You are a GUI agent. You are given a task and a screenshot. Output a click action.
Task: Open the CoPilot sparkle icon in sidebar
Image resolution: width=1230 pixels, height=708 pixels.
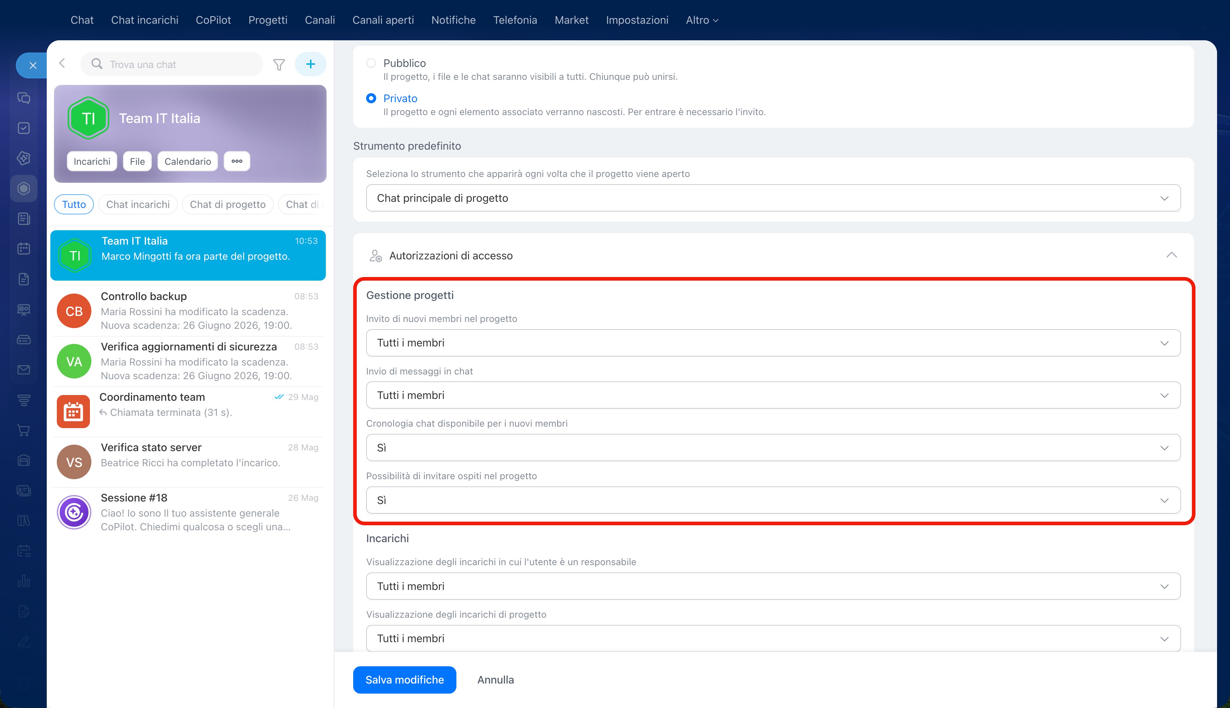pyautogui.click(x=24, y=158)
